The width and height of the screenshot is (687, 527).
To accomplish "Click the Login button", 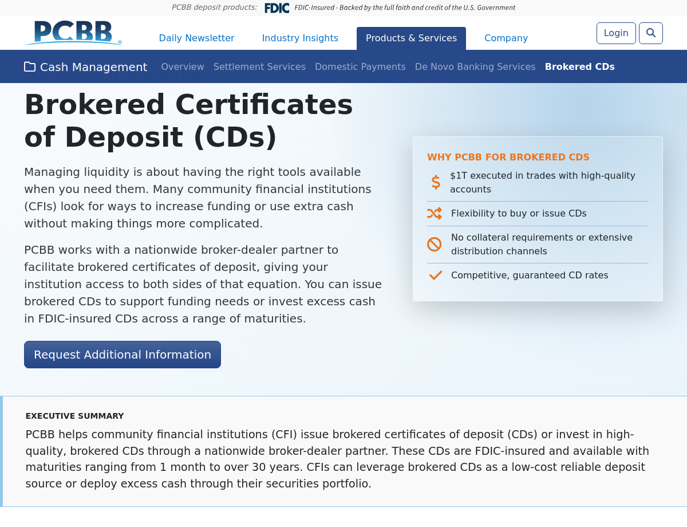I will 616,33.
